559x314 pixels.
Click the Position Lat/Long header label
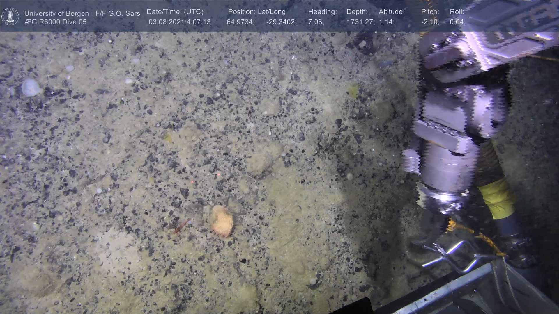coord(257,12)
